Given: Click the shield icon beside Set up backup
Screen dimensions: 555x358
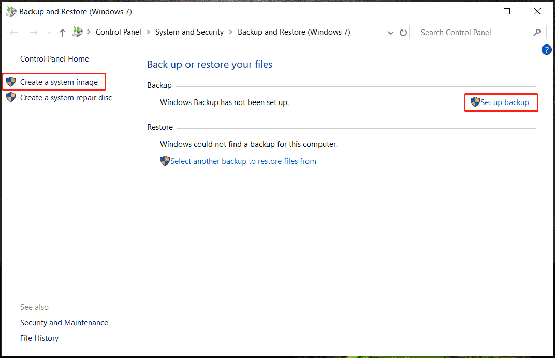Looking at the screenshot, I should tap(475, 102).
